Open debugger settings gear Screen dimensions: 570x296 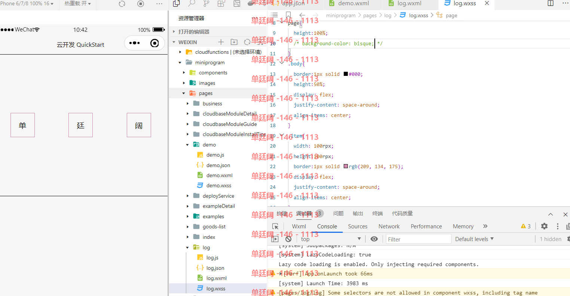pos(545,226)
